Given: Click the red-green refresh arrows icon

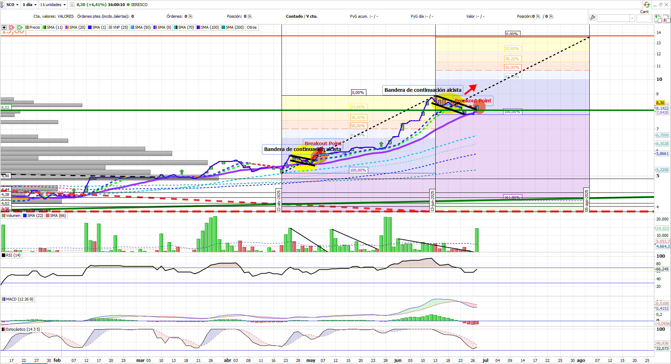Looking at the screenshot, I should (x=647, y=5).
